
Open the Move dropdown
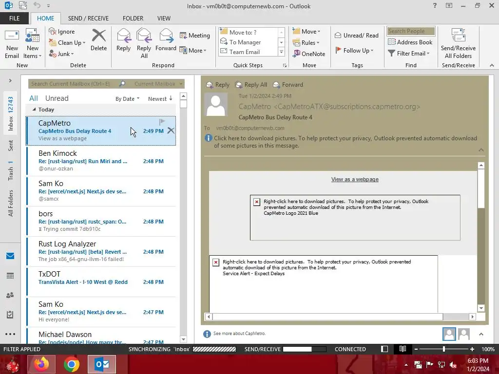coord(306,31)
